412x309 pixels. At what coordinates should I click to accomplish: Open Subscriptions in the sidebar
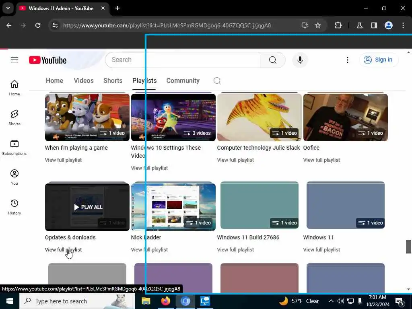14,147
